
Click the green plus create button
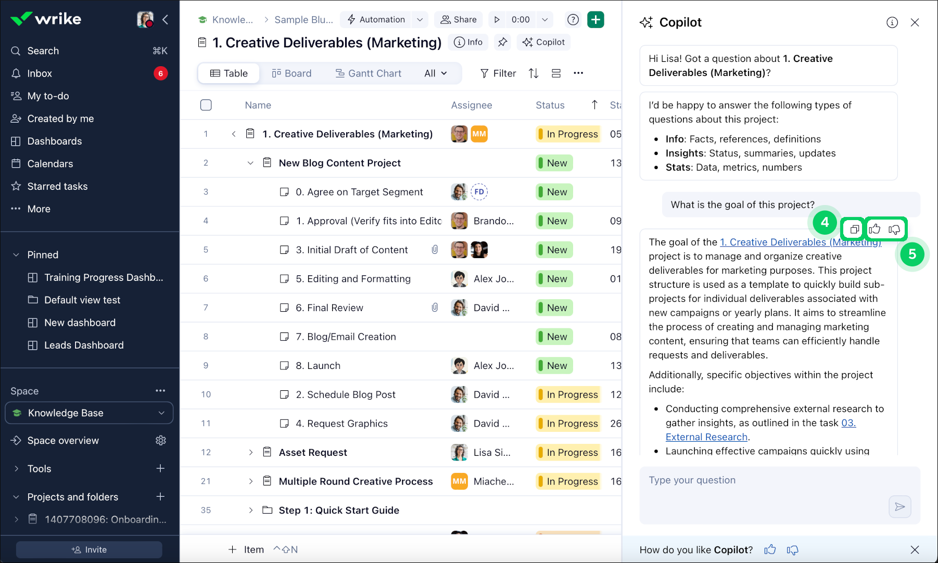point(595,20)
